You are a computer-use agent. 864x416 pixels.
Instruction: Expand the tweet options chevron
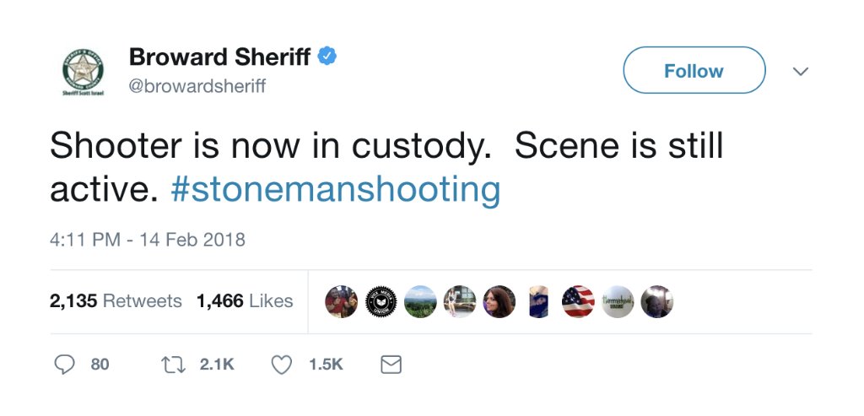(x=801, y=72)
